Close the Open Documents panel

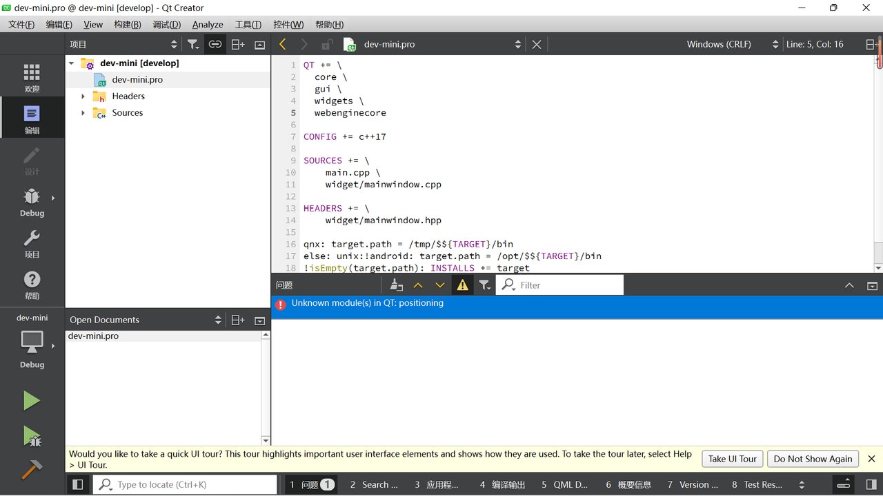[x=259, y=320]
